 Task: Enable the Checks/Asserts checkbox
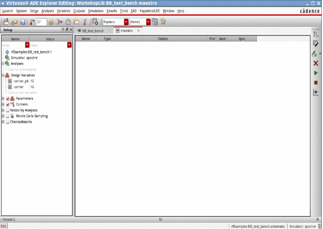point(8,122)
